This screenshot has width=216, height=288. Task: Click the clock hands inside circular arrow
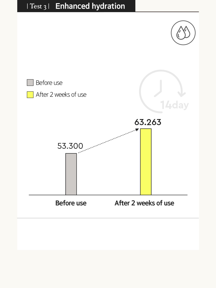159,88
